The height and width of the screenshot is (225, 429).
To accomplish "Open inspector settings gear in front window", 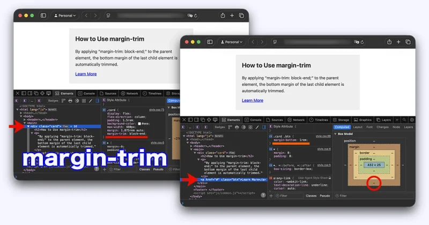I will tap(412, 120).
